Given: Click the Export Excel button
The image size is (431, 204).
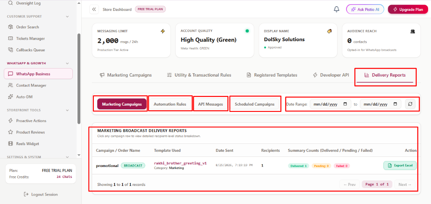Looking at the screenshot, I should (x=400, y=166).
